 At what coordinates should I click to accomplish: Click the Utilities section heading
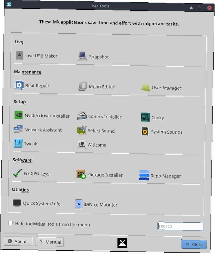pos(20,190)
